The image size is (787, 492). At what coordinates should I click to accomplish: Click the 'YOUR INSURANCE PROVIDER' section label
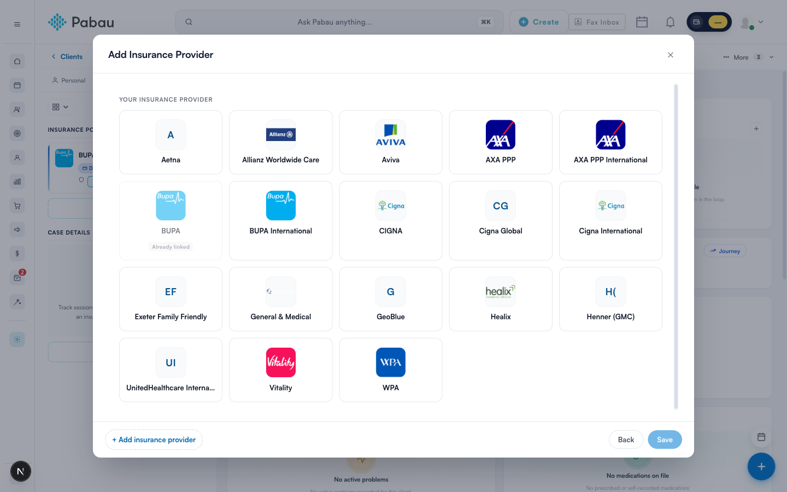[166, 99]
